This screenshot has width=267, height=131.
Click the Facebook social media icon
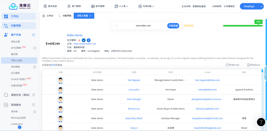pos(89,40)
